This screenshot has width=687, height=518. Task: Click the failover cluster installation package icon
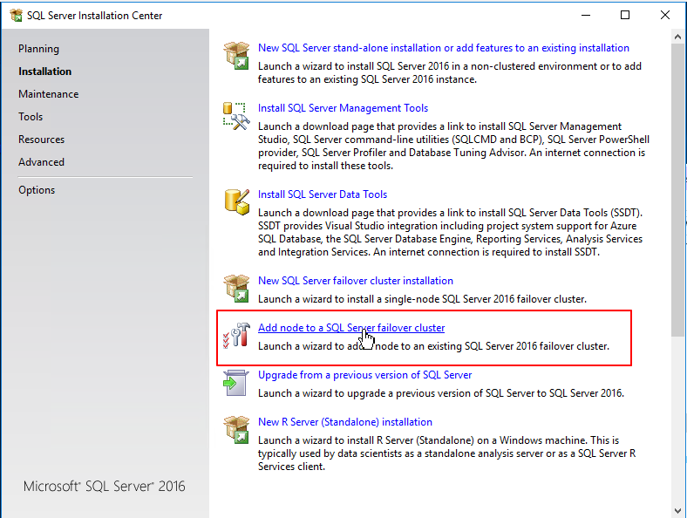pos(236,289)
